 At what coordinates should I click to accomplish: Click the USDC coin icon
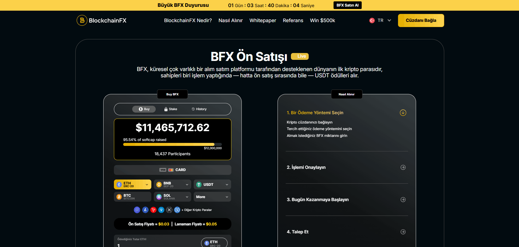pos(177,210)
